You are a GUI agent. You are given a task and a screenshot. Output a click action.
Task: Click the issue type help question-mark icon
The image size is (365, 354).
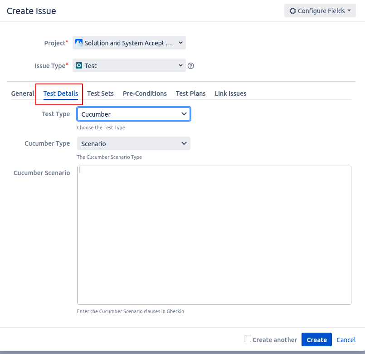(190, 66)
